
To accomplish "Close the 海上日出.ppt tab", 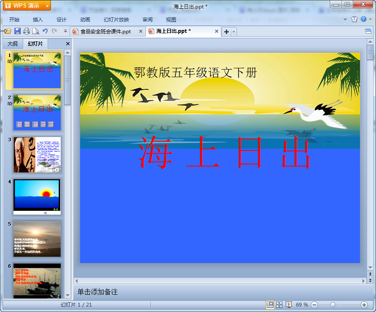I will [x=217, y=31].
